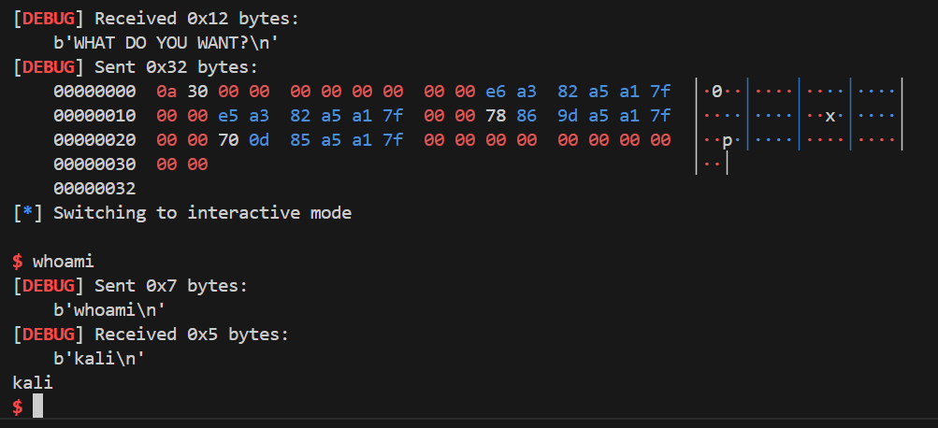Image resolution: width=938 pixels, height=428 pixels.
Task: Click the 'Sent 0x32 bytes' debug line
Action: (x=136, y=67)
